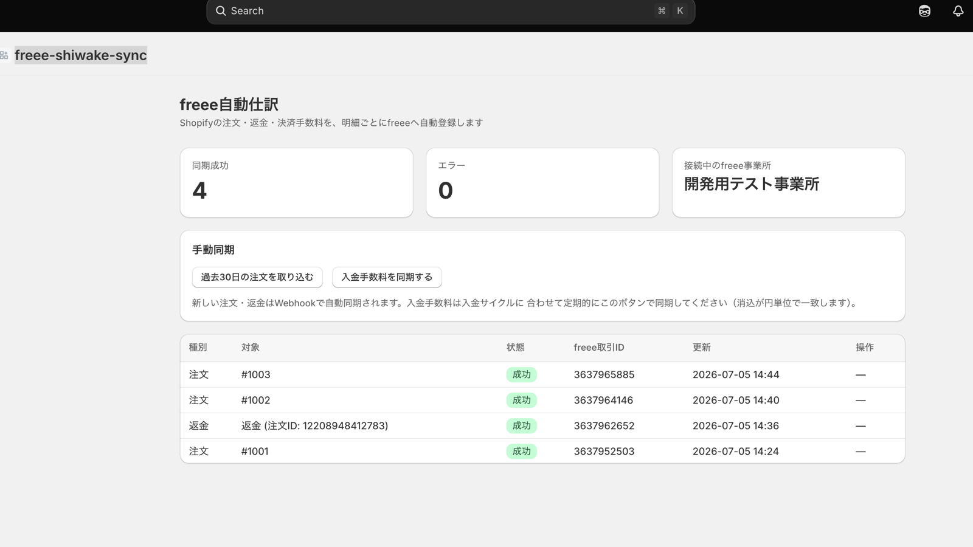Screen dimensions: 973x547
Task: Click timestamp 2026-07-05 14:24
Action: 736,452
